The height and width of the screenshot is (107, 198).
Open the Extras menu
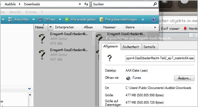coord(31,12)
